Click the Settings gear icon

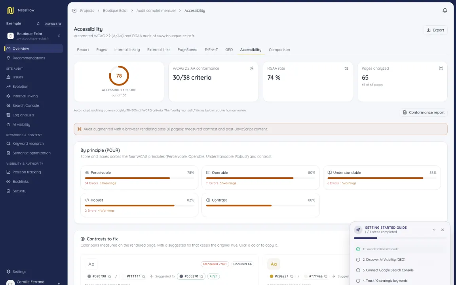click(x=8, y=272)
